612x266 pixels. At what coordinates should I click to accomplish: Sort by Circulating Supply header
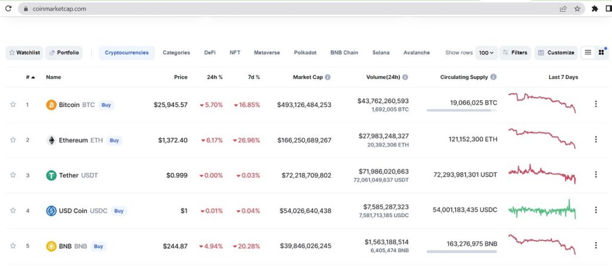(464, 77)
